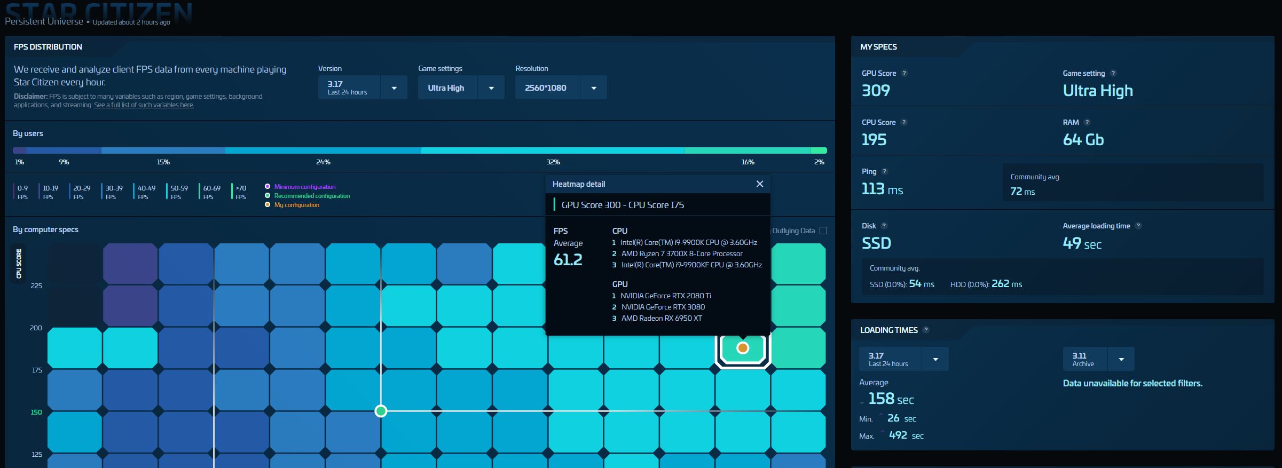This screenshot has width=1282, height=468.
Task: Click the Minimum configuration purple legend dot
Action: (268, 186)
